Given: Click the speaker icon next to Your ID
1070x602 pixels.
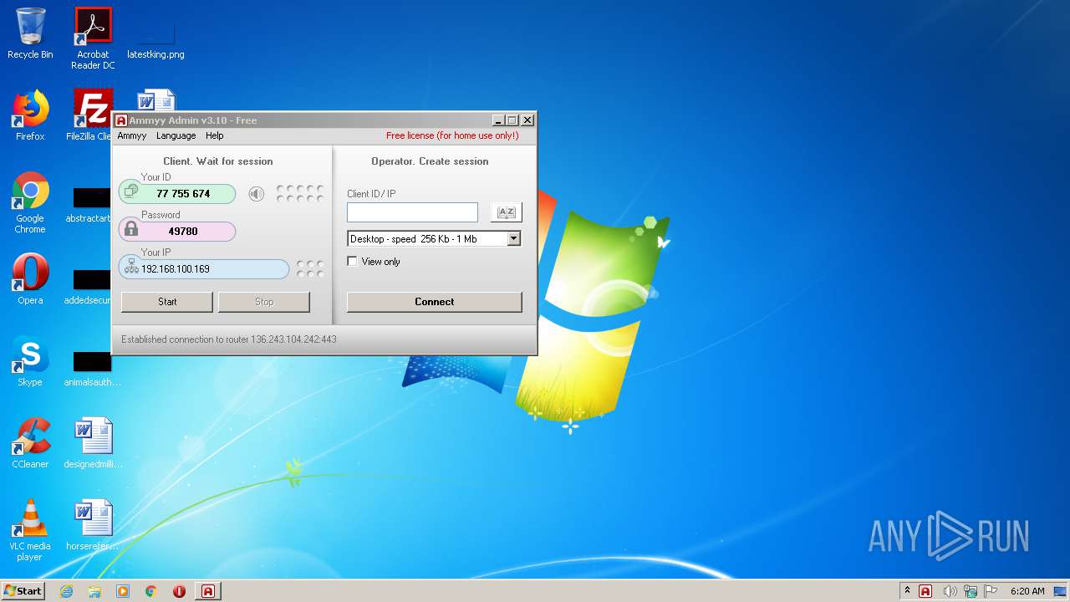Looking at the screenshot, I should click(x=257, y=194).
